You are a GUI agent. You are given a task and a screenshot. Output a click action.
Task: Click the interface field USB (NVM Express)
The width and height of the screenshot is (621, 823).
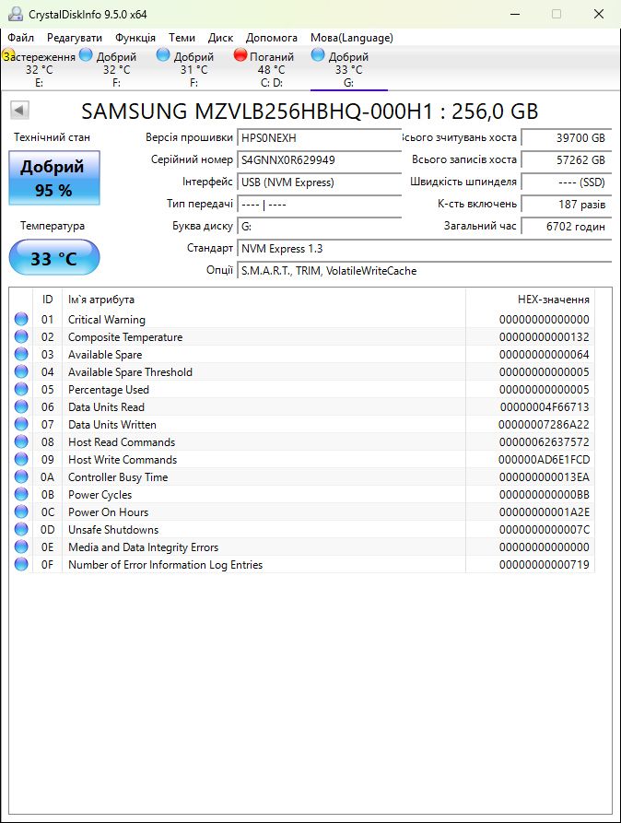319,182
